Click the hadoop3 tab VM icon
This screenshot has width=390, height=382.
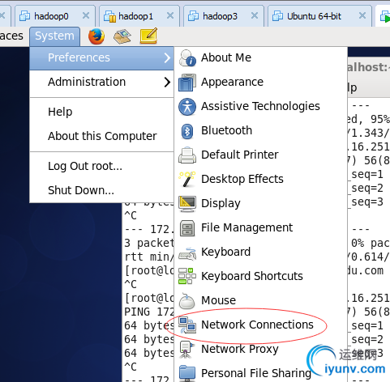click(194, 16)
